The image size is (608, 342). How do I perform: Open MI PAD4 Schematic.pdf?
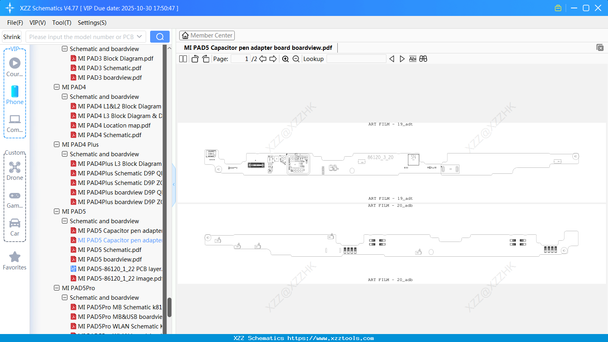(106, 135)
